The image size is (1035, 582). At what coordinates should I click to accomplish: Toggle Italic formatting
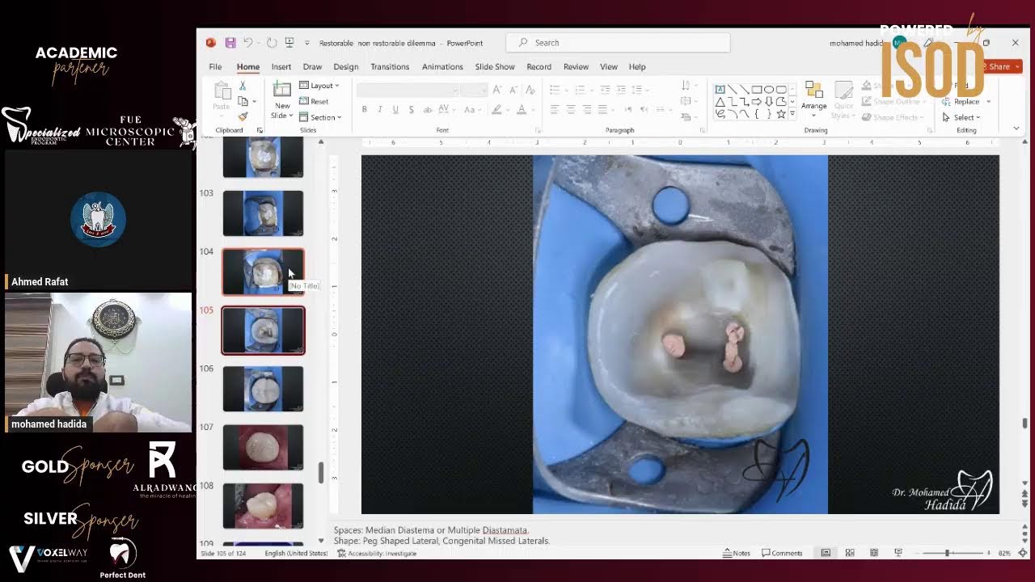coord(380,109)
